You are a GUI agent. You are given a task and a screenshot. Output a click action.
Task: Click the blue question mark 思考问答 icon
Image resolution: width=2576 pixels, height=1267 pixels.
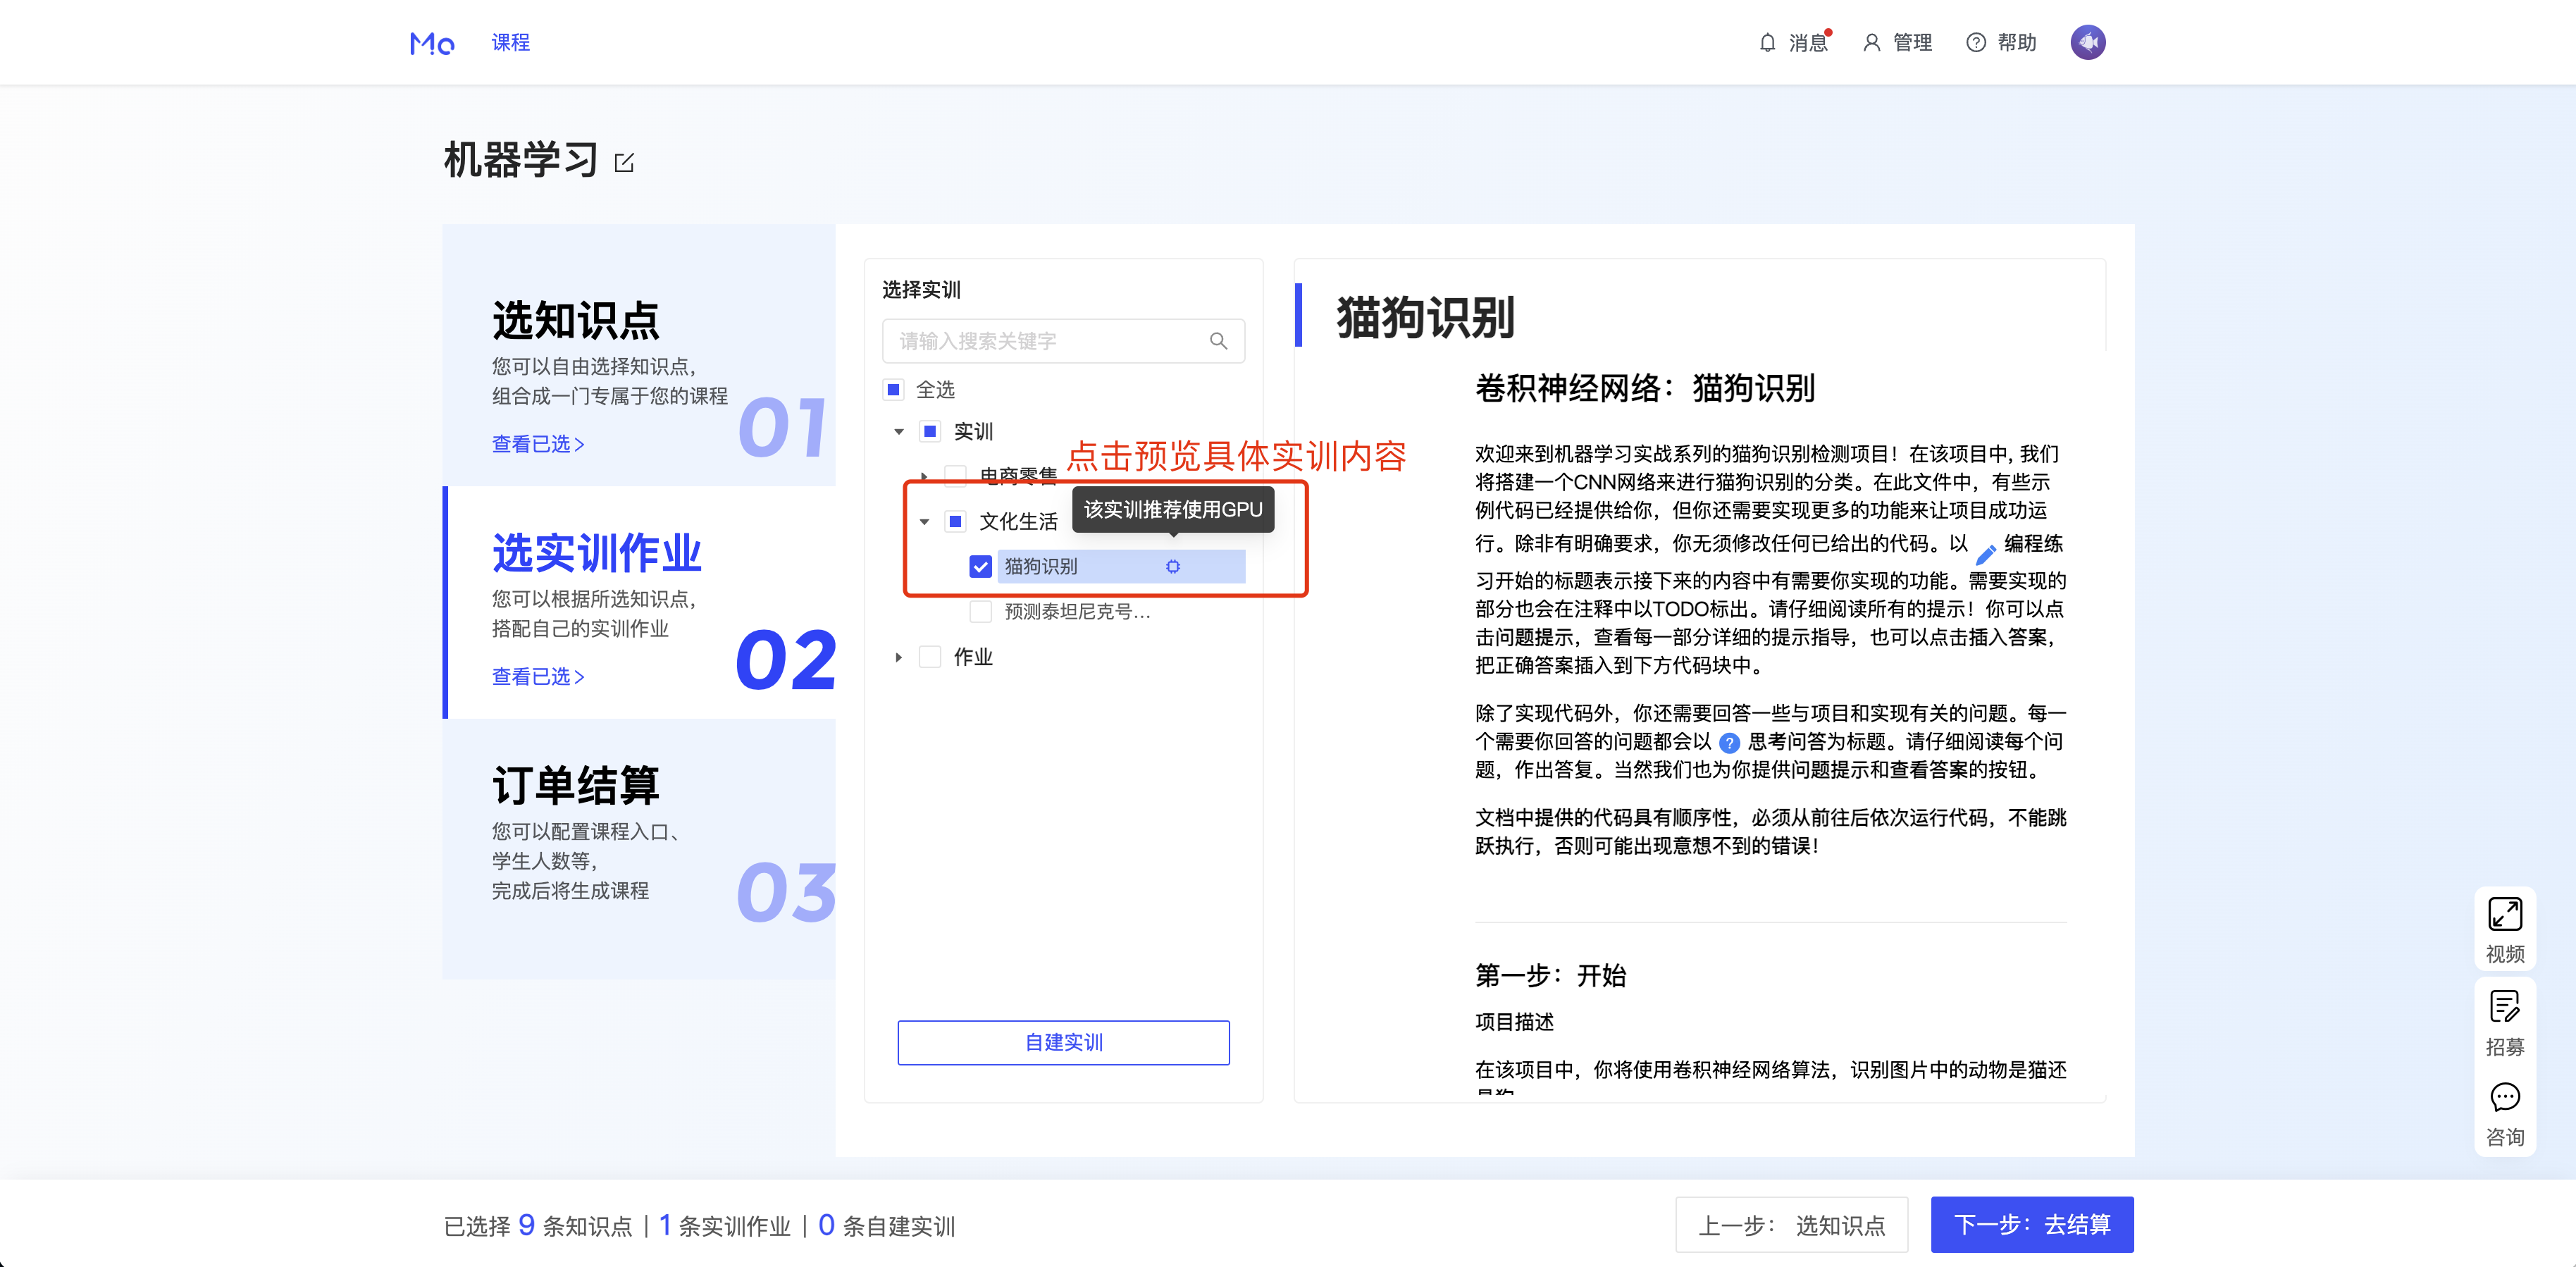pos(1729,743)
